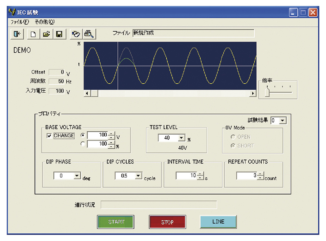The width and height of the screenshot is (326, 241).
Task: Select base voltage in percent radio
Action: [83, 144]
